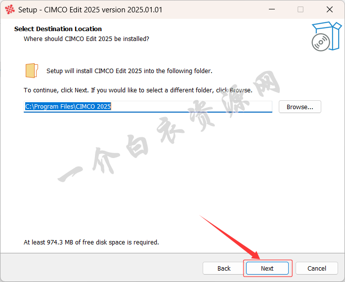Image resolution: width=345 pixels, height=282 pixels.
Task: Click the installation path input field
Action: click(148, 107)
